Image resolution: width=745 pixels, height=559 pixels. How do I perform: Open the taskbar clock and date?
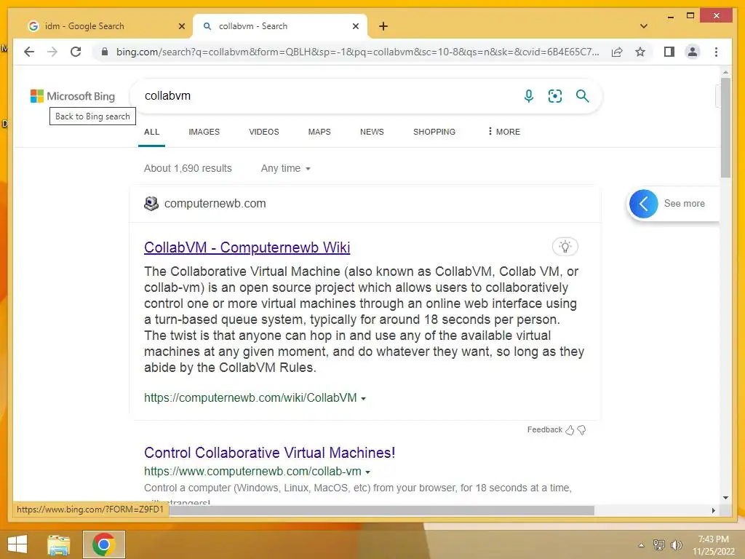(713, 544)
